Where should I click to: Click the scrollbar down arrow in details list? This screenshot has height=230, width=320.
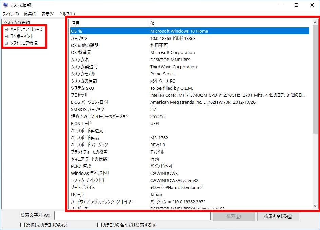click(315, 206)
